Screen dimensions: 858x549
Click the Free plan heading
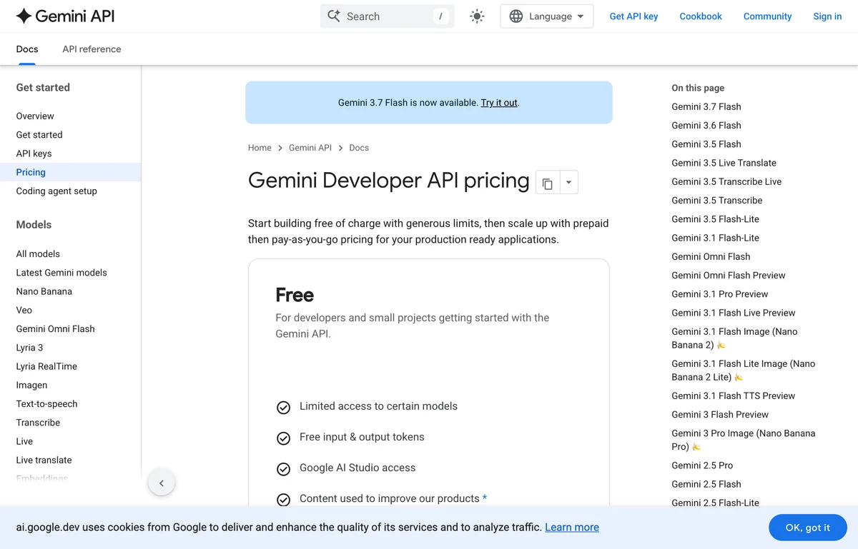point(295,295)
